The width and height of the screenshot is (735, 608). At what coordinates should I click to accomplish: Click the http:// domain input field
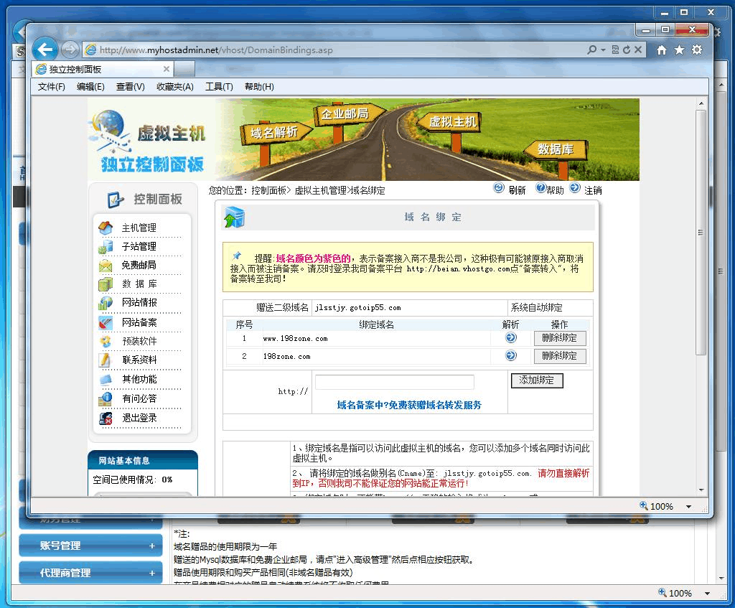pyautogui.click(x=395, y=382)
